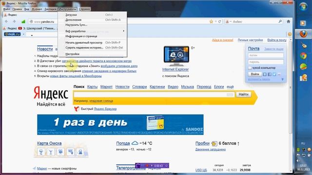Choose Настроить Sync… menu entry
The image size is (312, 175).
(92, 25)
